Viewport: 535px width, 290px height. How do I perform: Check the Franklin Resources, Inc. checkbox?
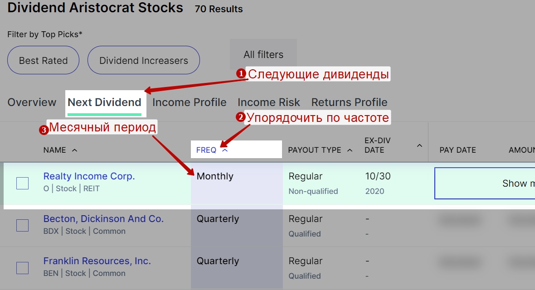pos(23,268)
